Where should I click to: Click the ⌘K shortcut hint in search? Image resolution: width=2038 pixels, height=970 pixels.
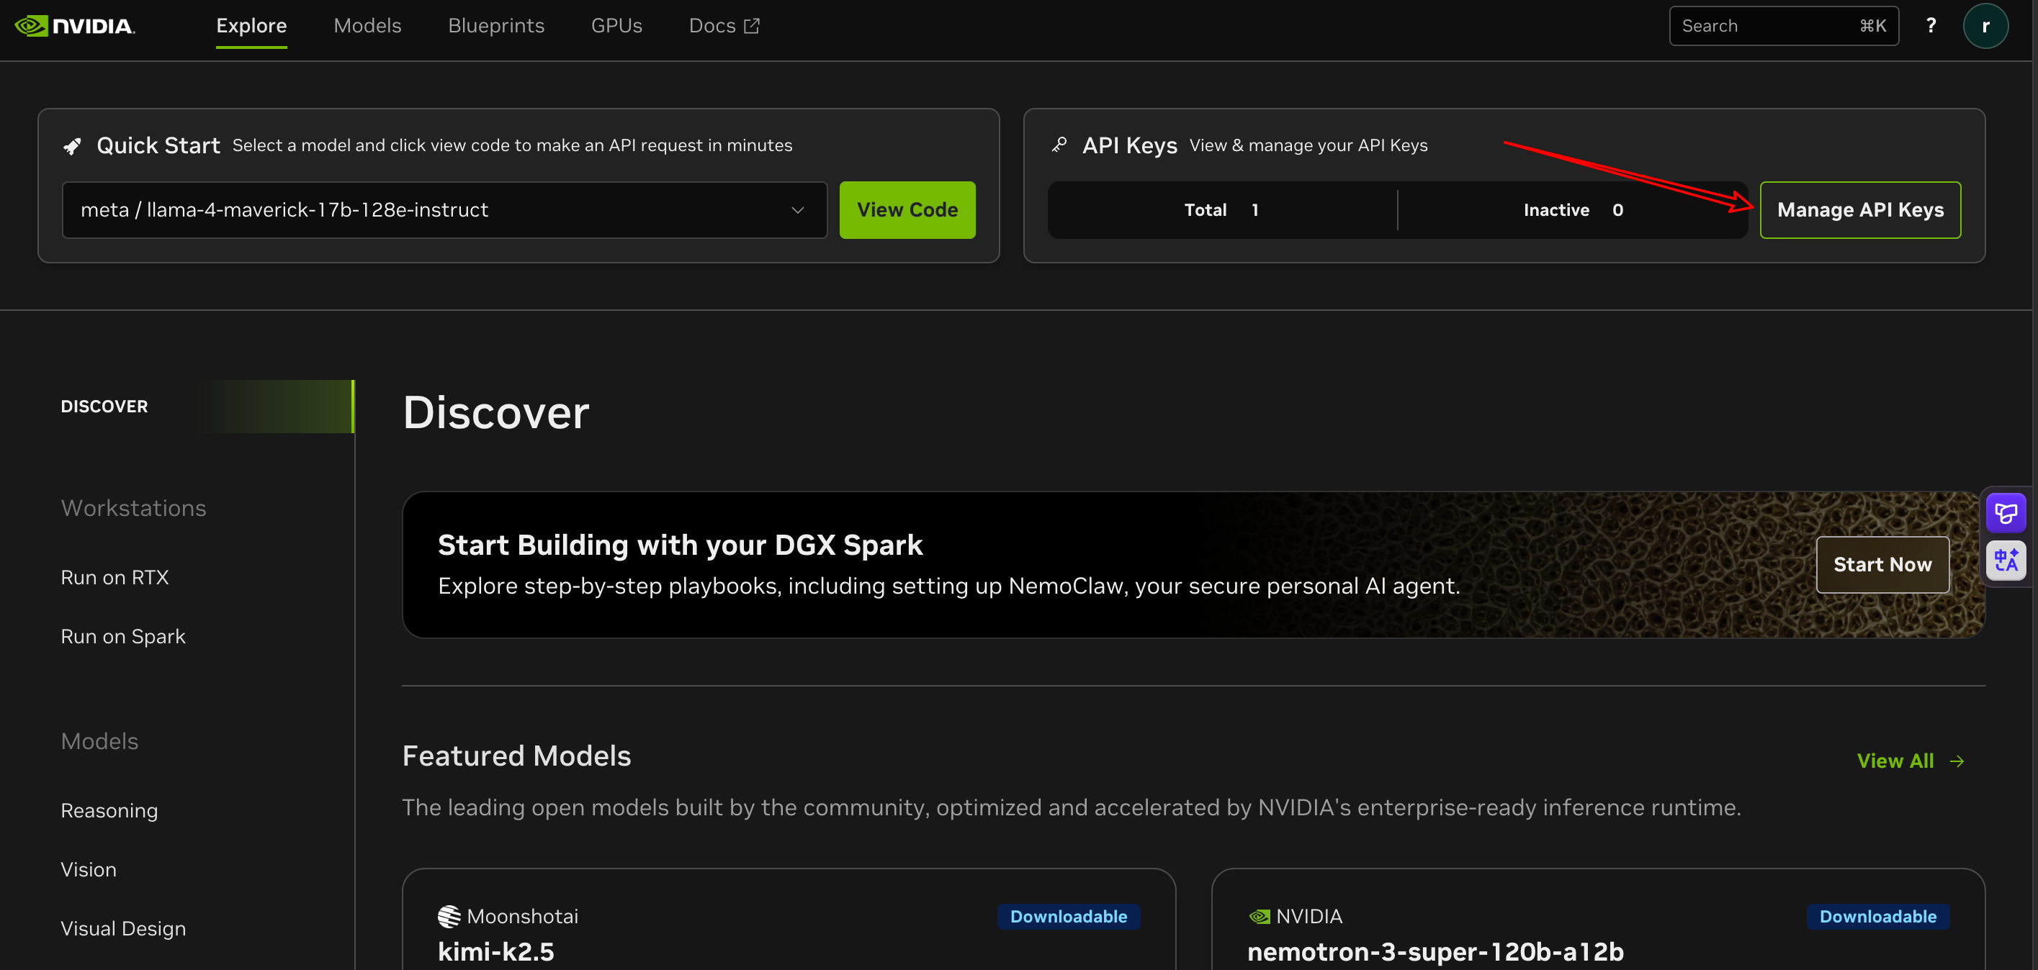[x=1872, y=26]
